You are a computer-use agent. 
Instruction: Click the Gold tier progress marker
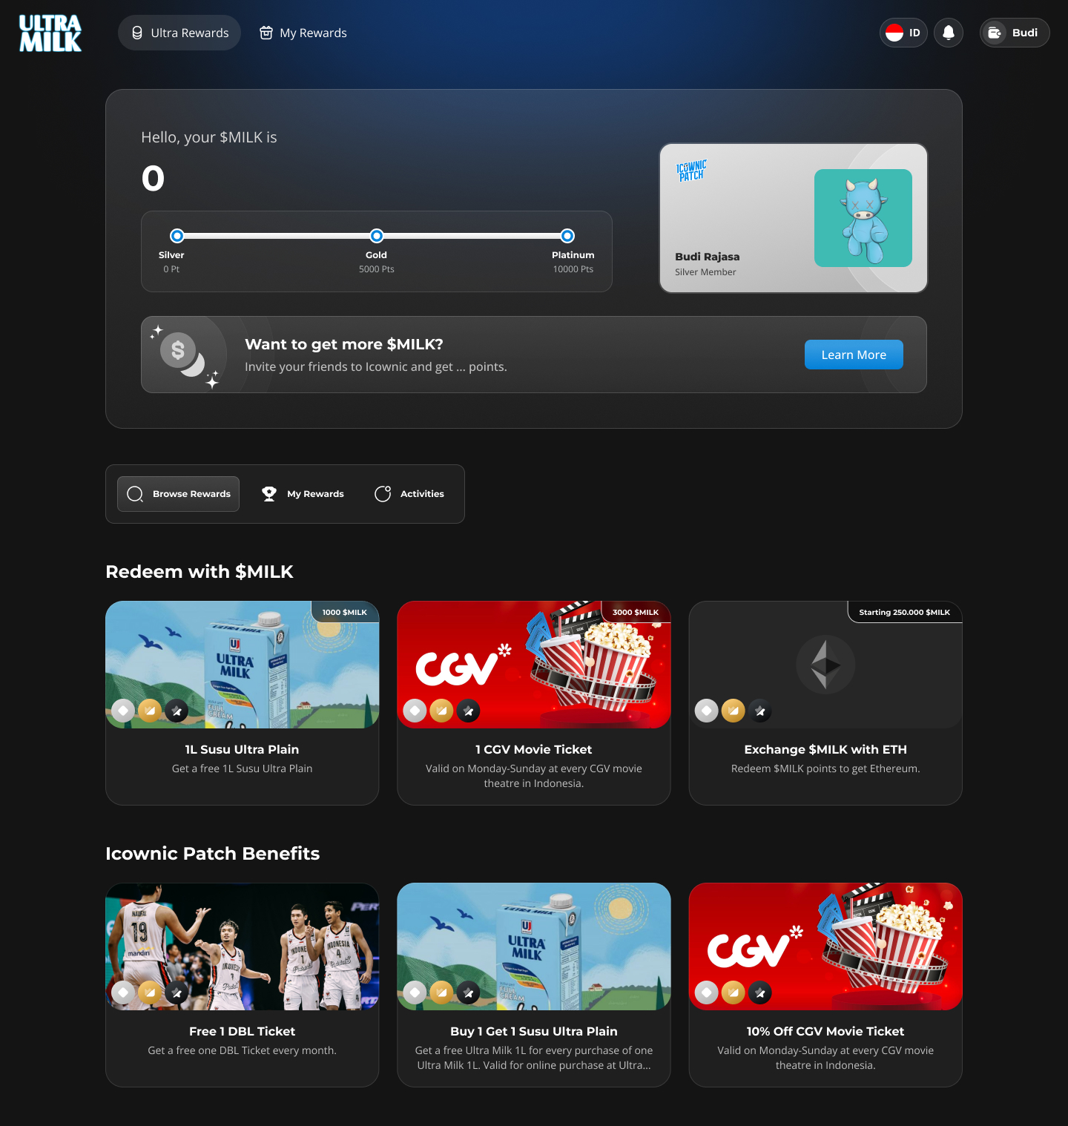(377, 236)
